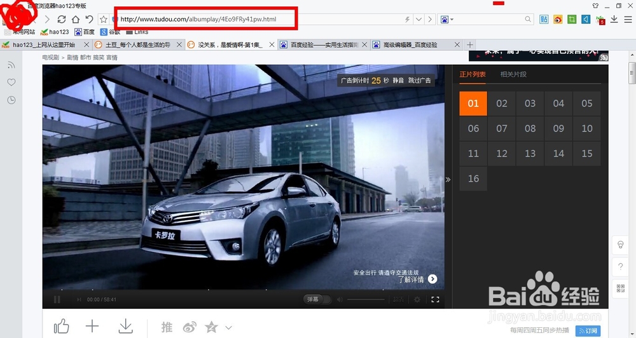Image resolution: width=636 pixels, height=338 pixels.
Task: Open history clock icon in sidebar
Action: tap(11, 100)
